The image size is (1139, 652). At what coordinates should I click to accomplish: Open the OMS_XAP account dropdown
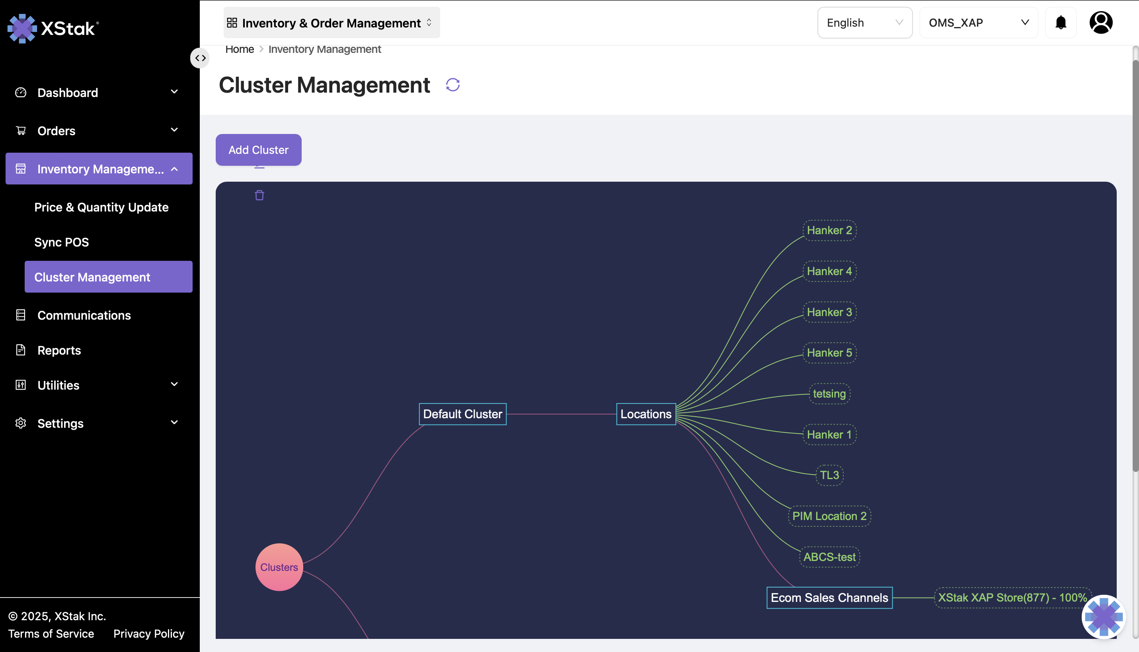[978, 22]
